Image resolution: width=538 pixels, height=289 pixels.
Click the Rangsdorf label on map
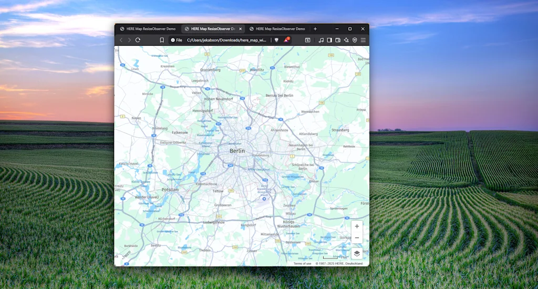click(249, 225)
